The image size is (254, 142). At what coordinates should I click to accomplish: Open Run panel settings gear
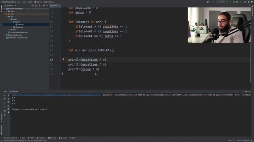tap(246, 92)
